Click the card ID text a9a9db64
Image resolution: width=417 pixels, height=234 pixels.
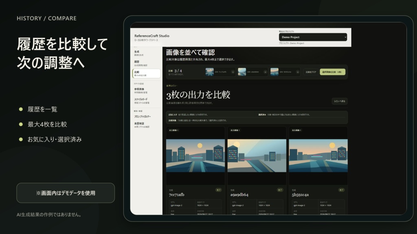click(x=239, y=195)
